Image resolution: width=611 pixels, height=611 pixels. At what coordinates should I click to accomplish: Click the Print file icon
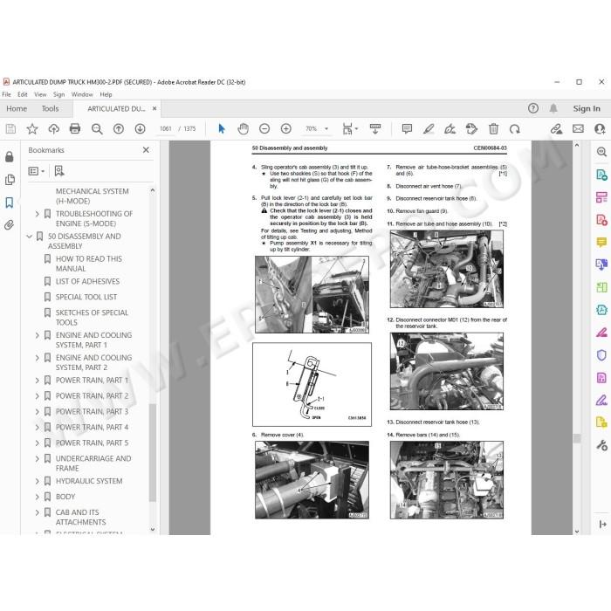coord(75,128)
